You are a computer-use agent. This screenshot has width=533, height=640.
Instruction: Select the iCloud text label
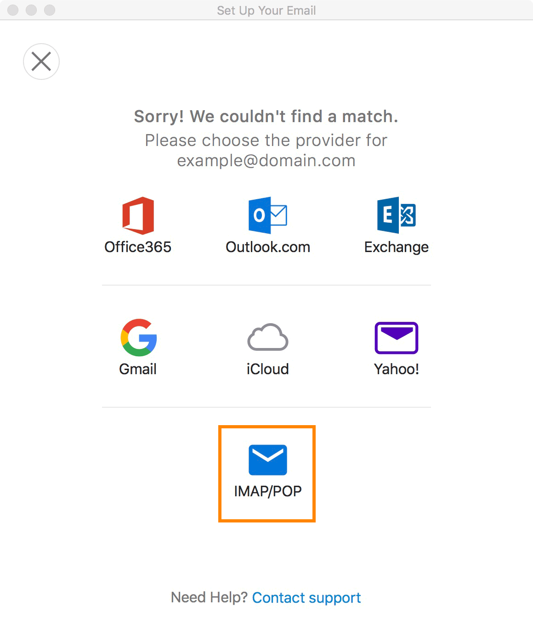pyautogui.click(x=268, y=369)
